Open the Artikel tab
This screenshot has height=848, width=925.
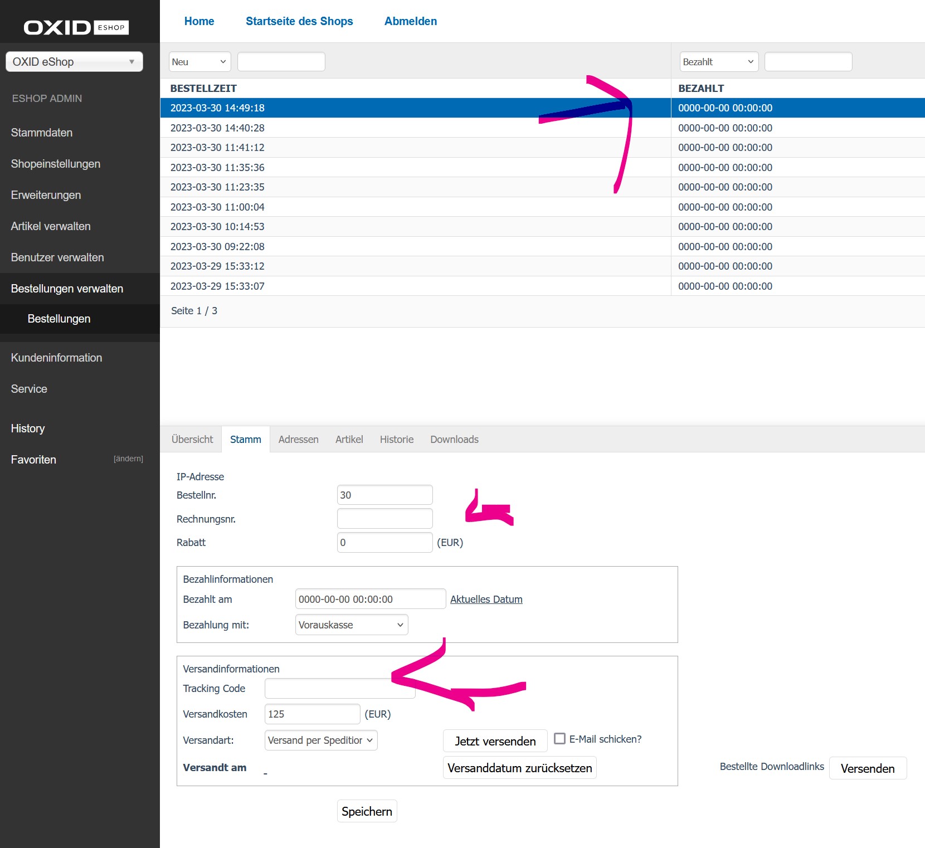349,440
